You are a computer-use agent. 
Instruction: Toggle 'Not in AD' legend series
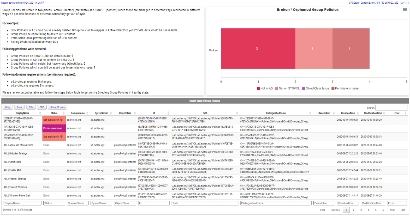tap(265, 89)
